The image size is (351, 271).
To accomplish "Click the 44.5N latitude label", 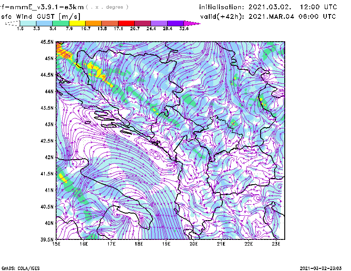I will tap(47, 75).
